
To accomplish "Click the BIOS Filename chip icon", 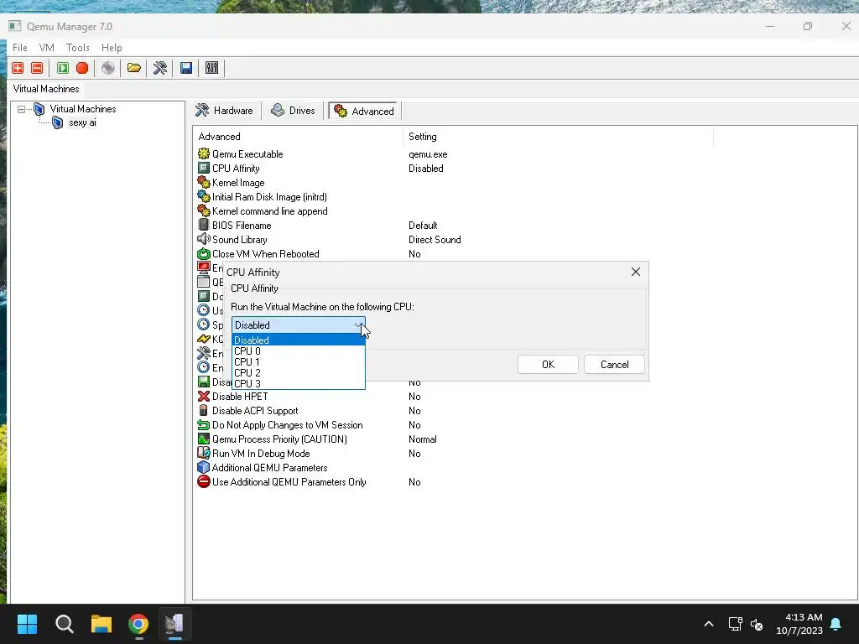I will pos(204,225).
